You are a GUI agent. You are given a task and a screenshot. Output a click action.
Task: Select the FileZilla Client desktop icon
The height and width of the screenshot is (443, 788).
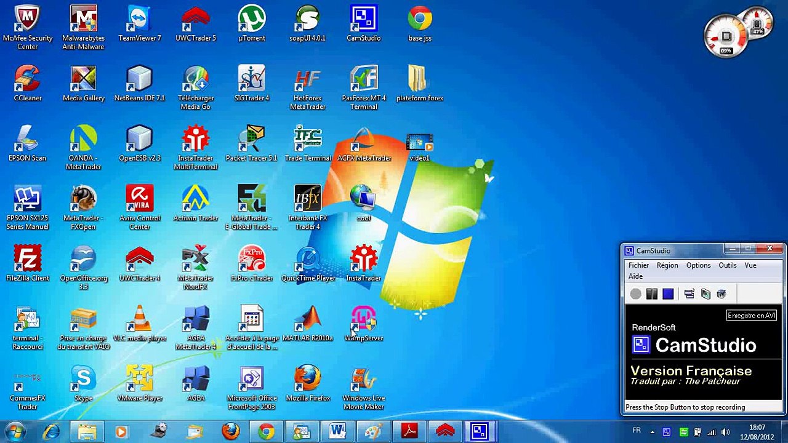[x=28, y=263]
